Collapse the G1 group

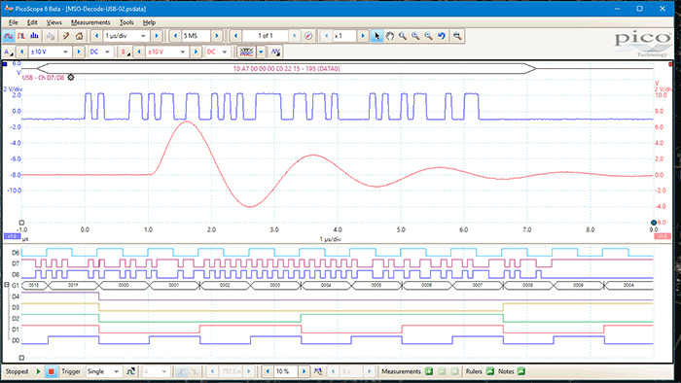coord(6,285)
